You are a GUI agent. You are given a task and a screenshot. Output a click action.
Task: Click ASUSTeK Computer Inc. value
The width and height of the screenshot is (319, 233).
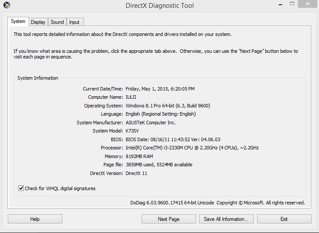point(151,123)
